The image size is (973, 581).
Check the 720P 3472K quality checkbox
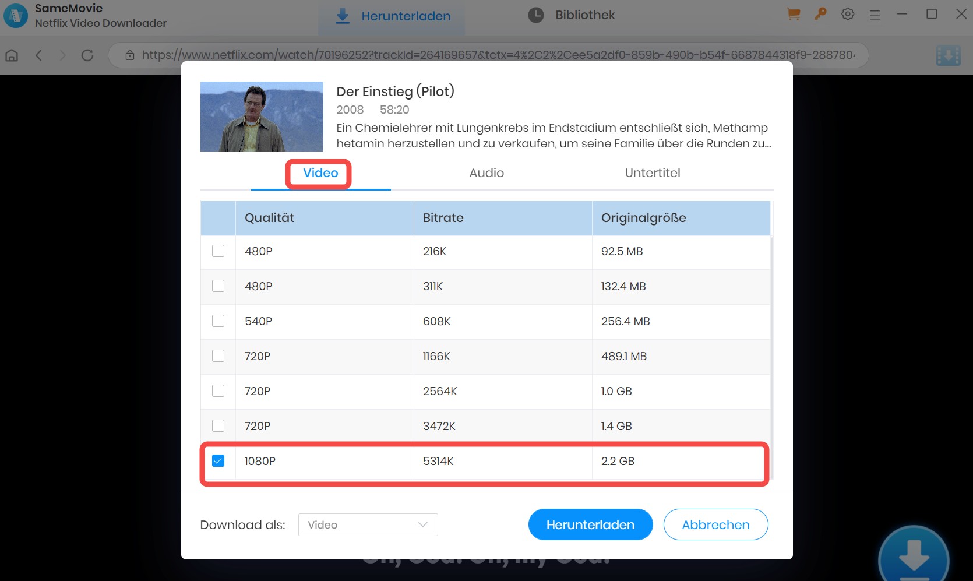pos(218,426)
